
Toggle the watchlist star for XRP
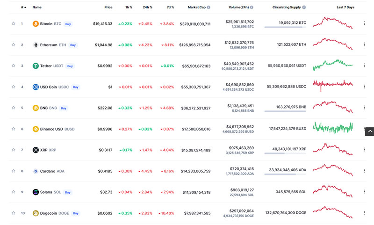tap(14, 150)
